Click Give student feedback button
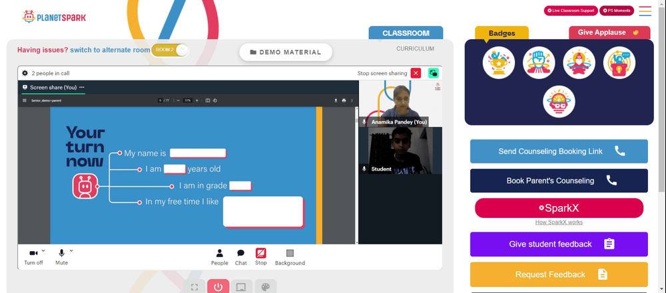The height and width of the screenshot is (293, 666). click(x=559, y=244)
